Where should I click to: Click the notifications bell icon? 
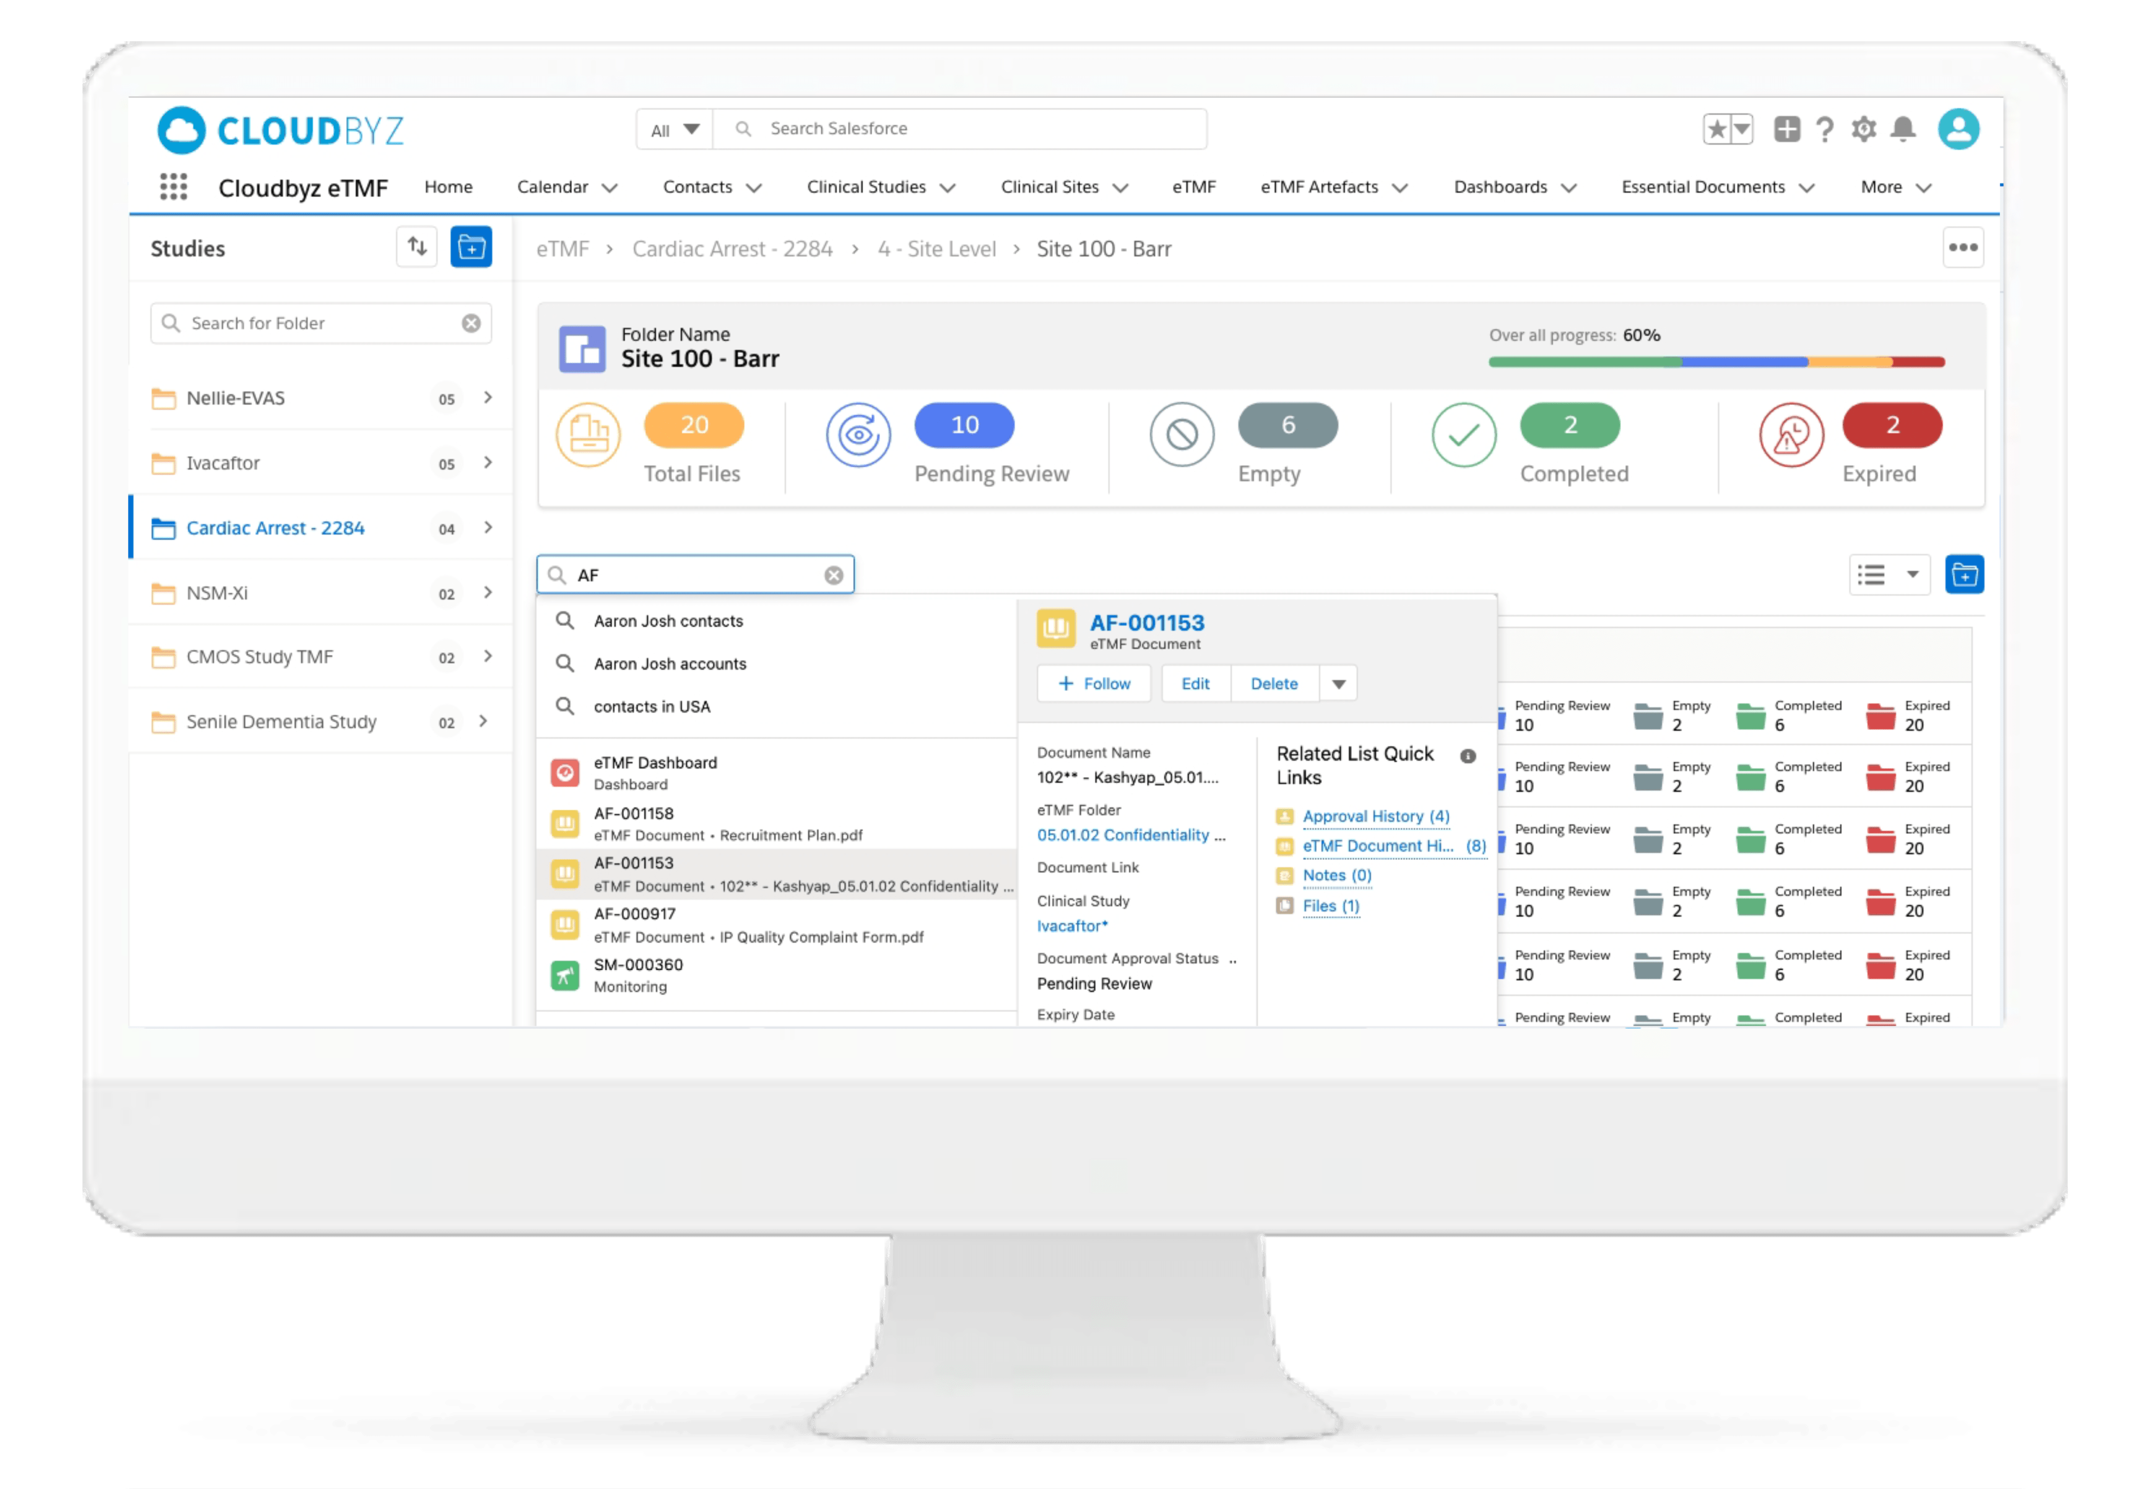pyautogui.click(x=1903, y=129)
